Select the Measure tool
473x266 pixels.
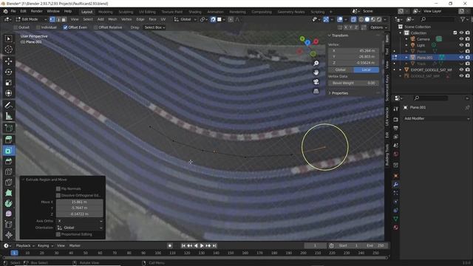pyautogui.click(x=8, y=116)
